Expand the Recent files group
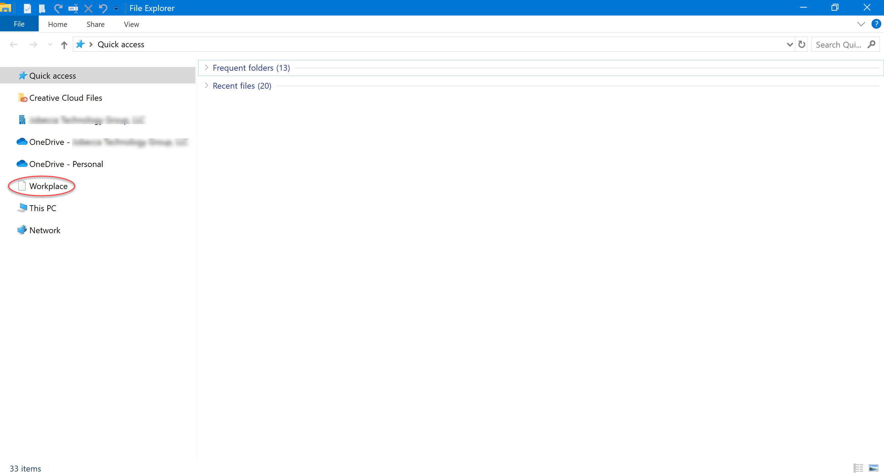Screen dimensions: 884x476 [206, 86]
